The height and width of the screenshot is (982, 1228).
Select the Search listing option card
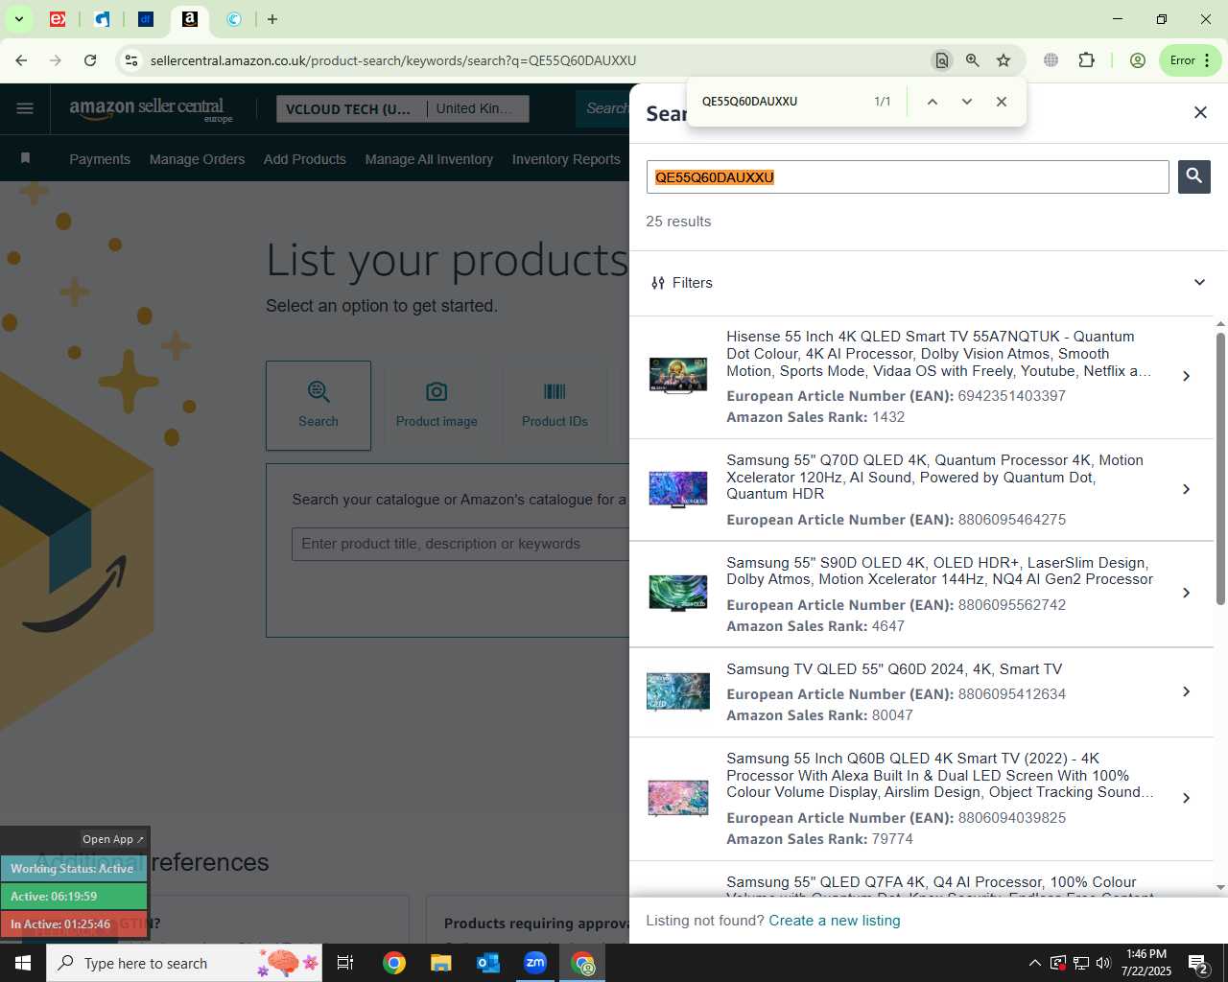point(319,406)
